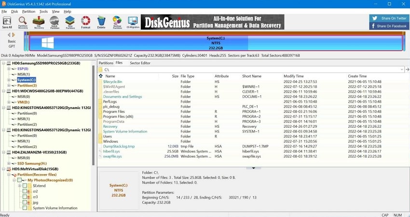This screenshot has width=410, height=217.
Task: Collapse HD1 WDC disk node
Action: click(x=4, y=91)
